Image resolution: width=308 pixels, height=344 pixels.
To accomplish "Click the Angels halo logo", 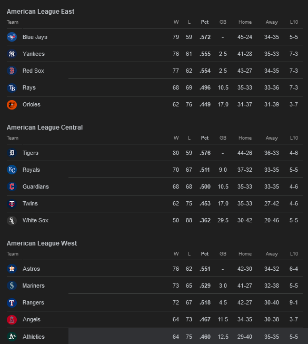I will [12, 319].
